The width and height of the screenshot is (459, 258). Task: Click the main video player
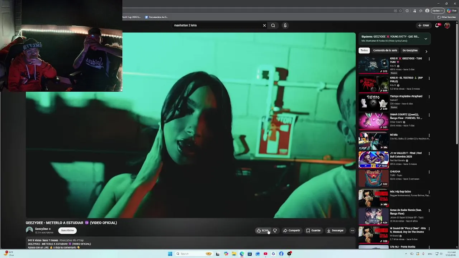click(x=191, y=125)
